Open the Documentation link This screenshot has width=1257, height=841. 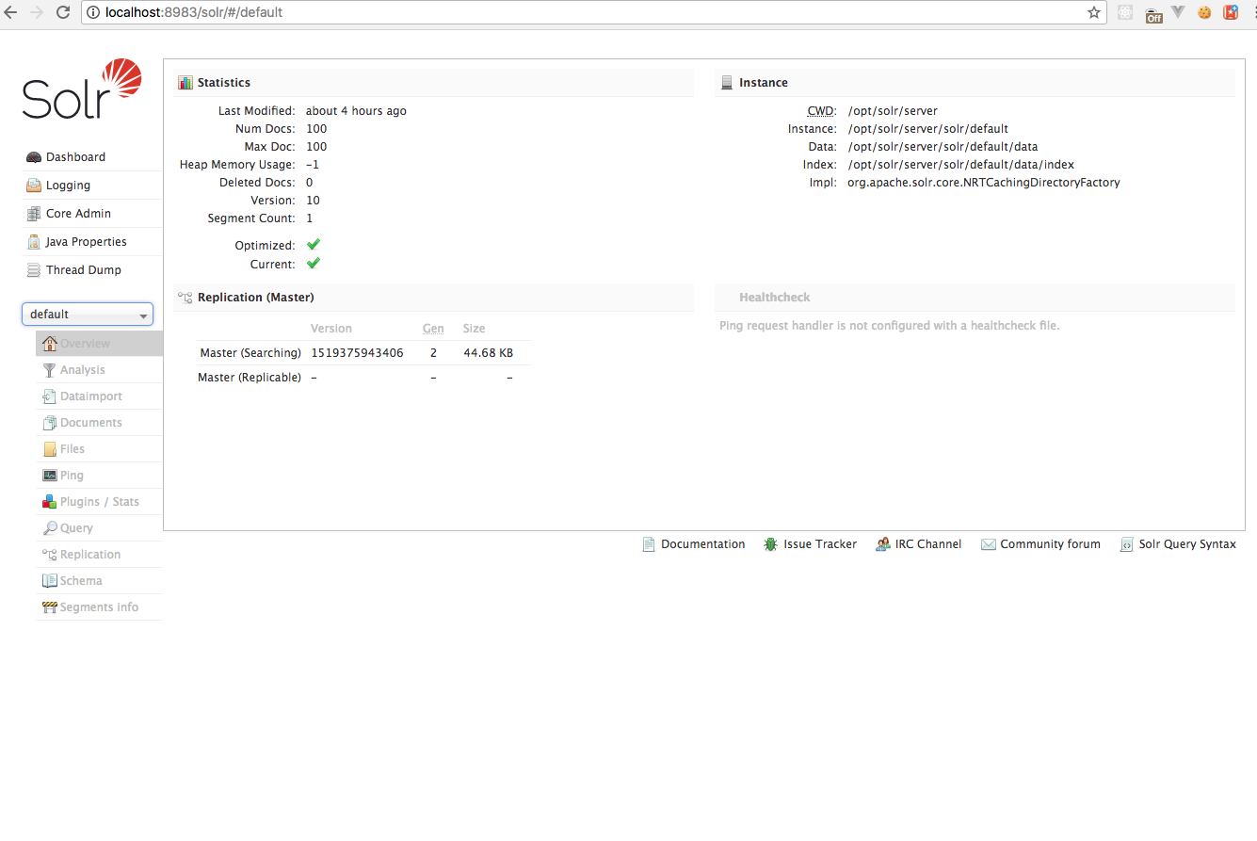point(702,544)
